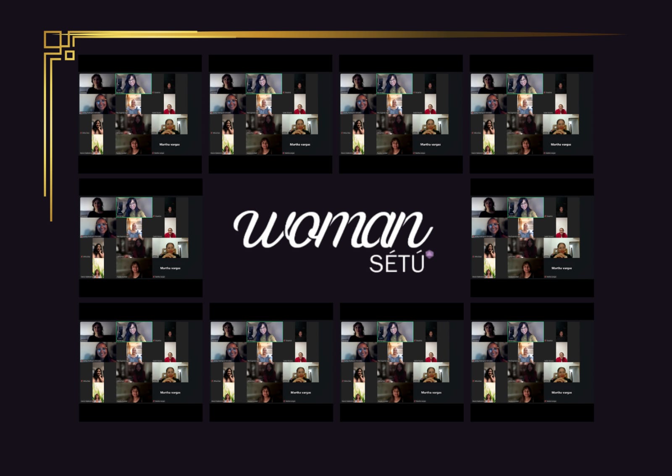Image resolution: width=672 pixels, height=476 pixels.
Task: Select the plant-background participant's video tile
Action: (97, 144)
